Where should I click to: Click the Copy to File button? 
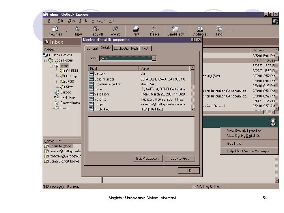click(x=180, y=159)
